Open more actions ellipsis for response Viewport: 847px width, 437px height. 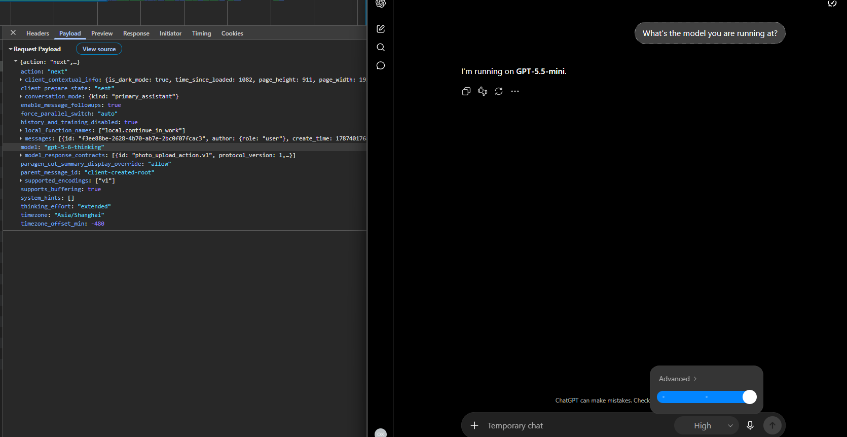click(x=515, y=91)
